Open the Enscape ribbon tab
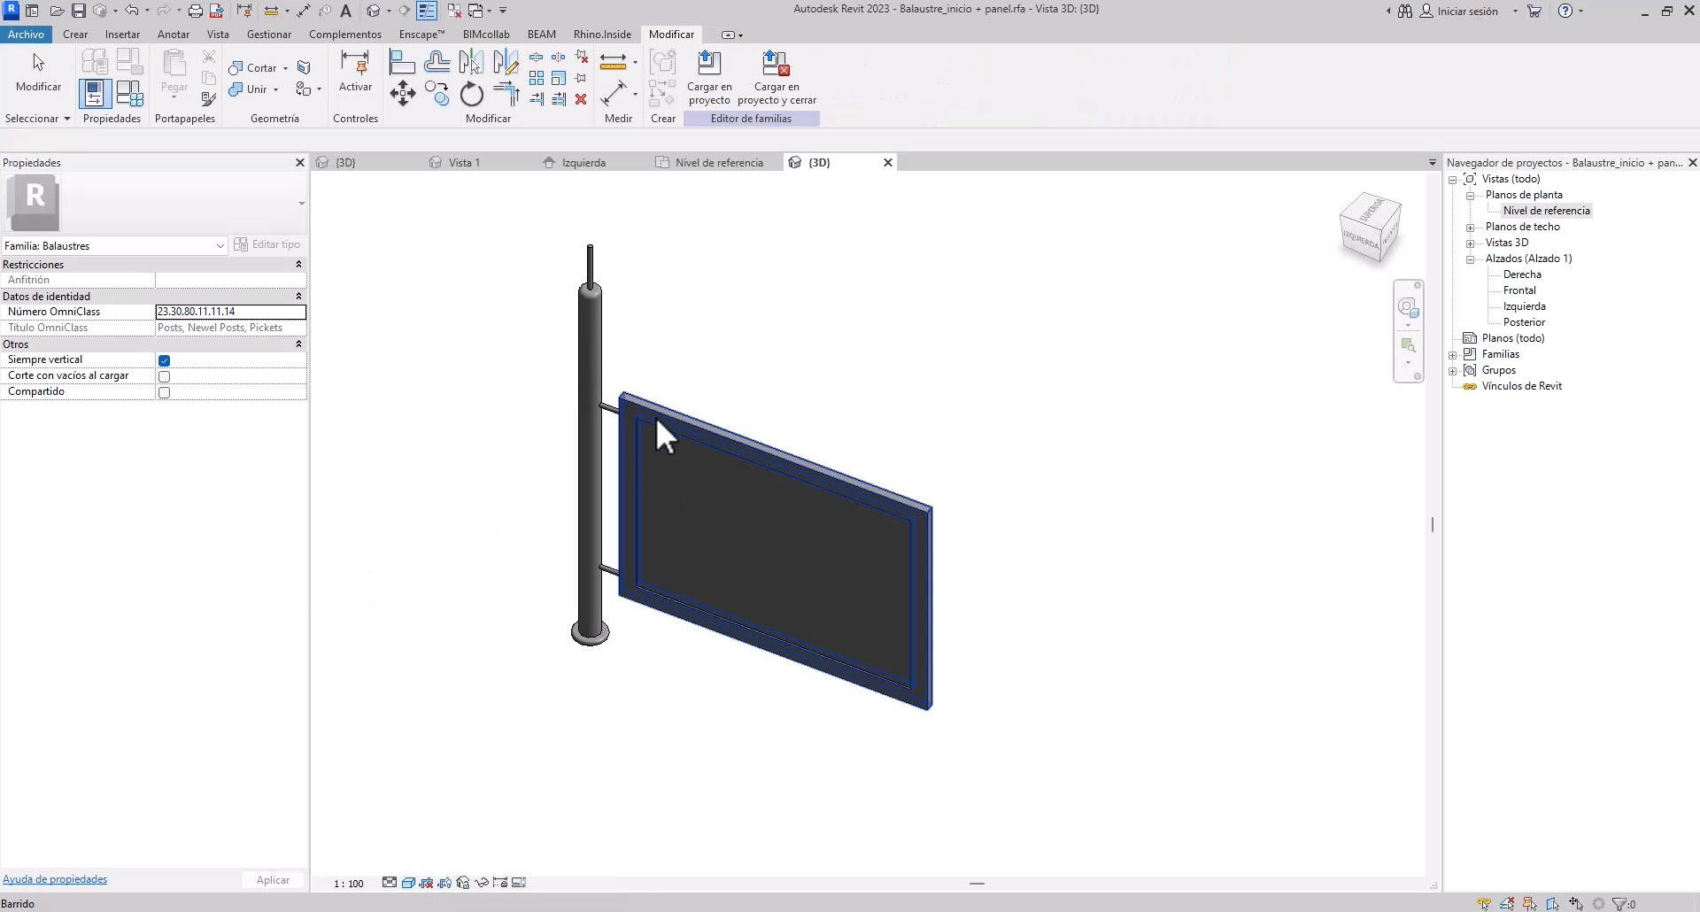Image resolution: width=1700 pixels, height=912 pixels. (421, 34)
